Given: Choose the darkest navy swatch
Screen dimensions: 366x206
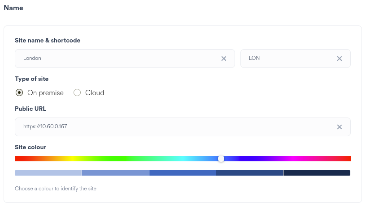Looking at the screenshot, I should (317, 173).
